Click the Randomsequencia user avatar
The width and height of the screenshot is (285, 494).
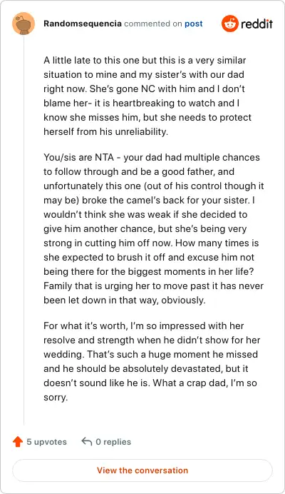tap(24, 24)
